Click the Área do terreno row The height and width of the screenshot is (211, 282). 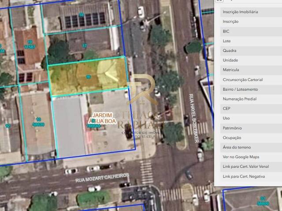tap(251, 147)
